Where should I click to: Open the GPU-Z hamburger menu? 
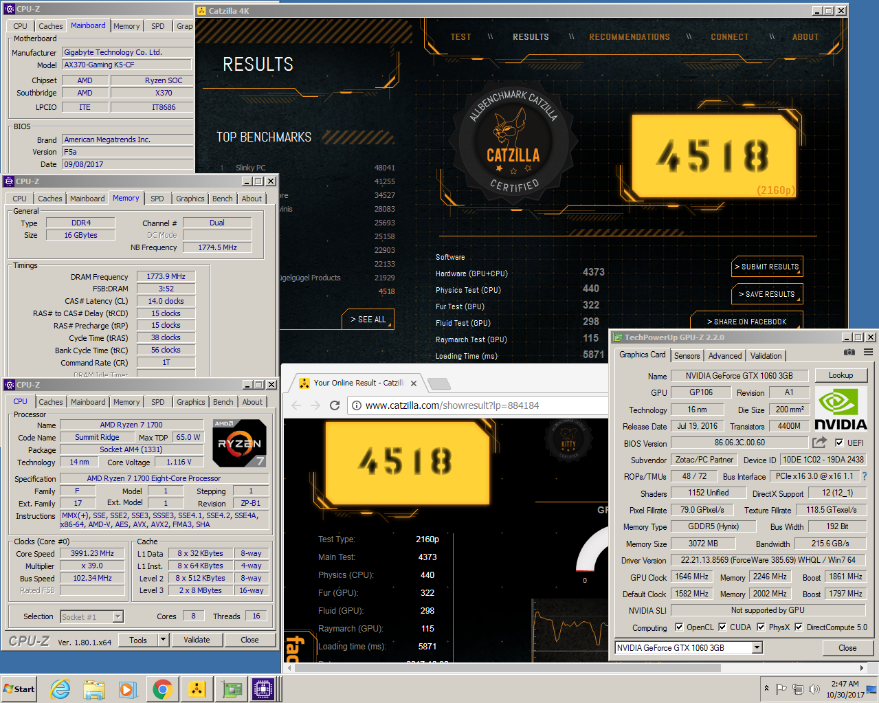[868, 352]
